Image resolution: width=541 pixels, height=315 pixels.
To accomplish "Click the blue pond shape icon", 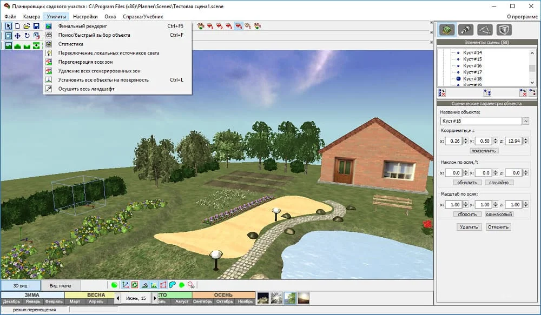I will point(172,285).
